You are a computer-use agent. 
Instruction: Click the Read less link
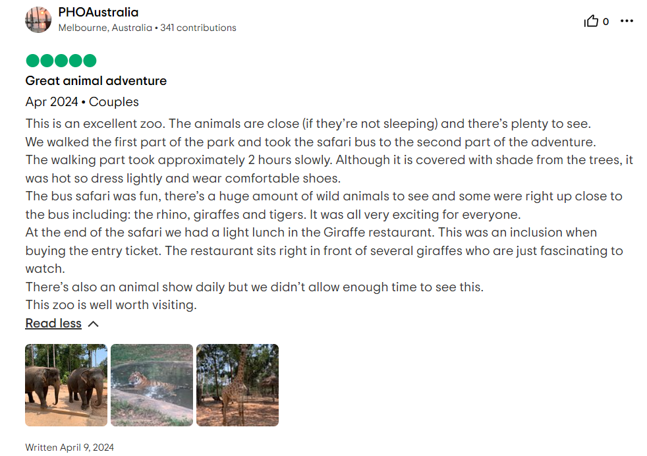coord(53,323)
